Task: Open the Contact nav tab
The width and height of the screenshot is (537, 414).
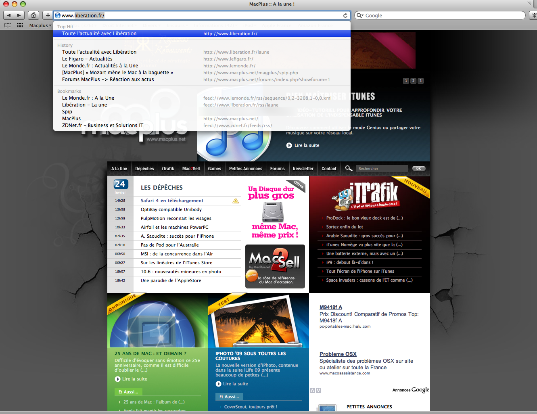Action: [x=329, y=169]
